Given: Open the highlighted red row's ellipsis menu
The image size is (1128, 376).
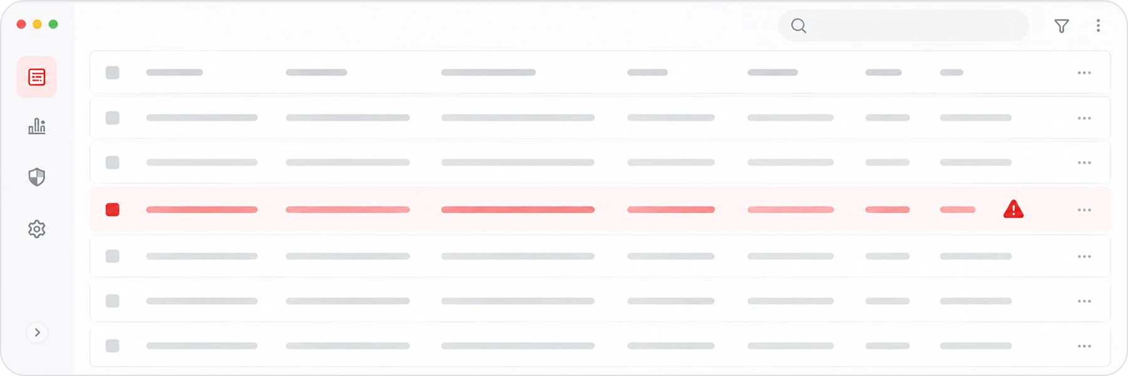Looking at the screenshot, I should pos(1084,210).
